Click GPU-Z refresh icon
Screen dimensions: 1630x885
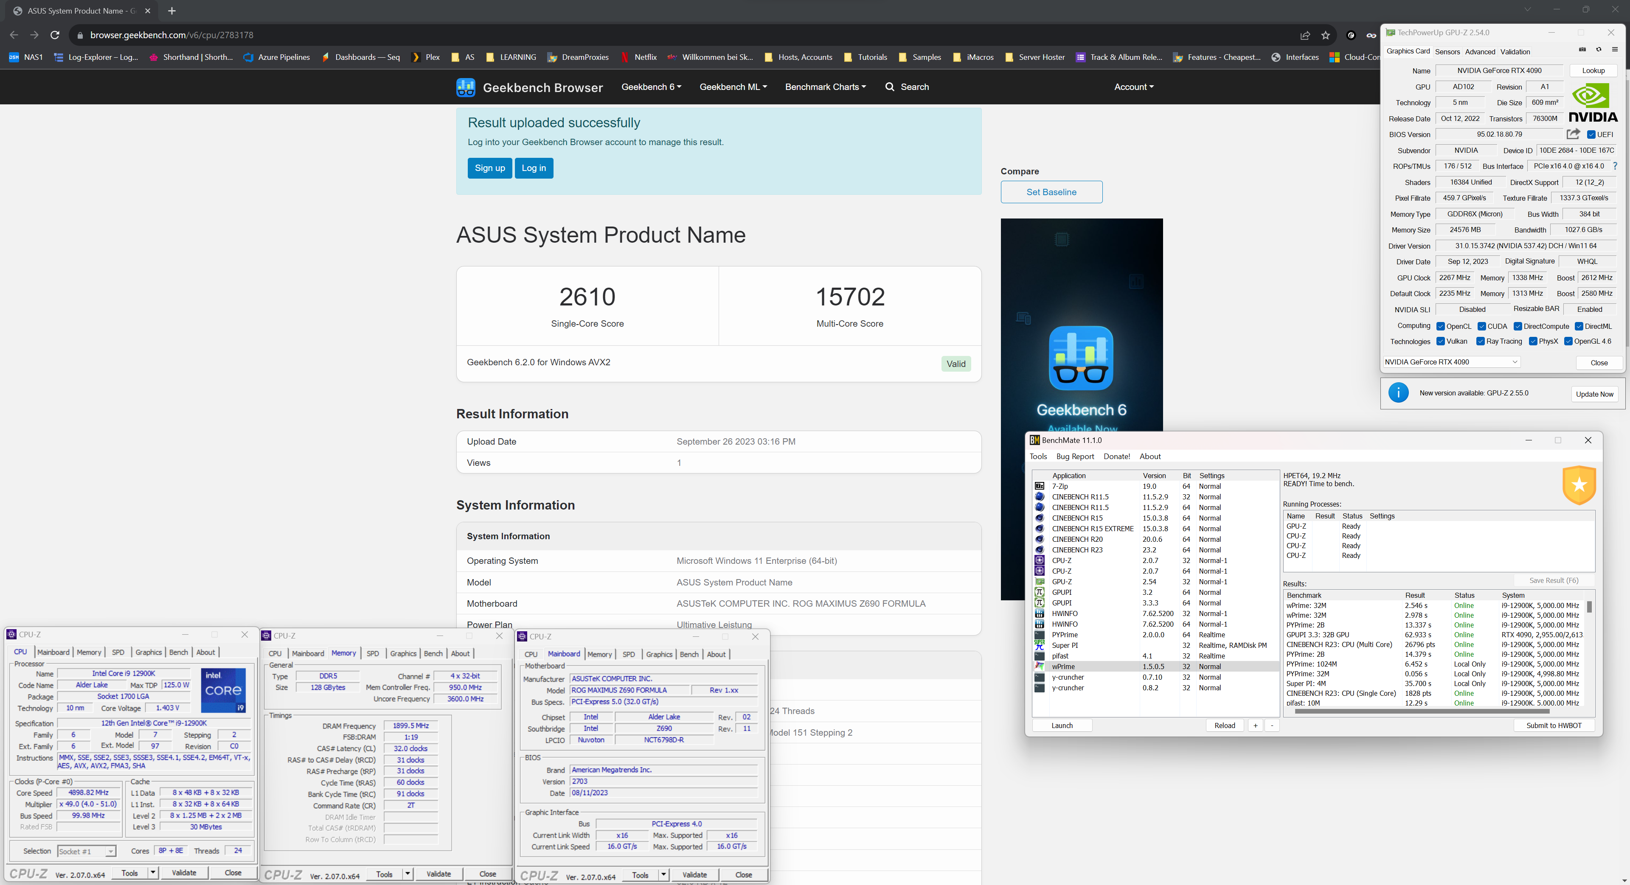1598,50
